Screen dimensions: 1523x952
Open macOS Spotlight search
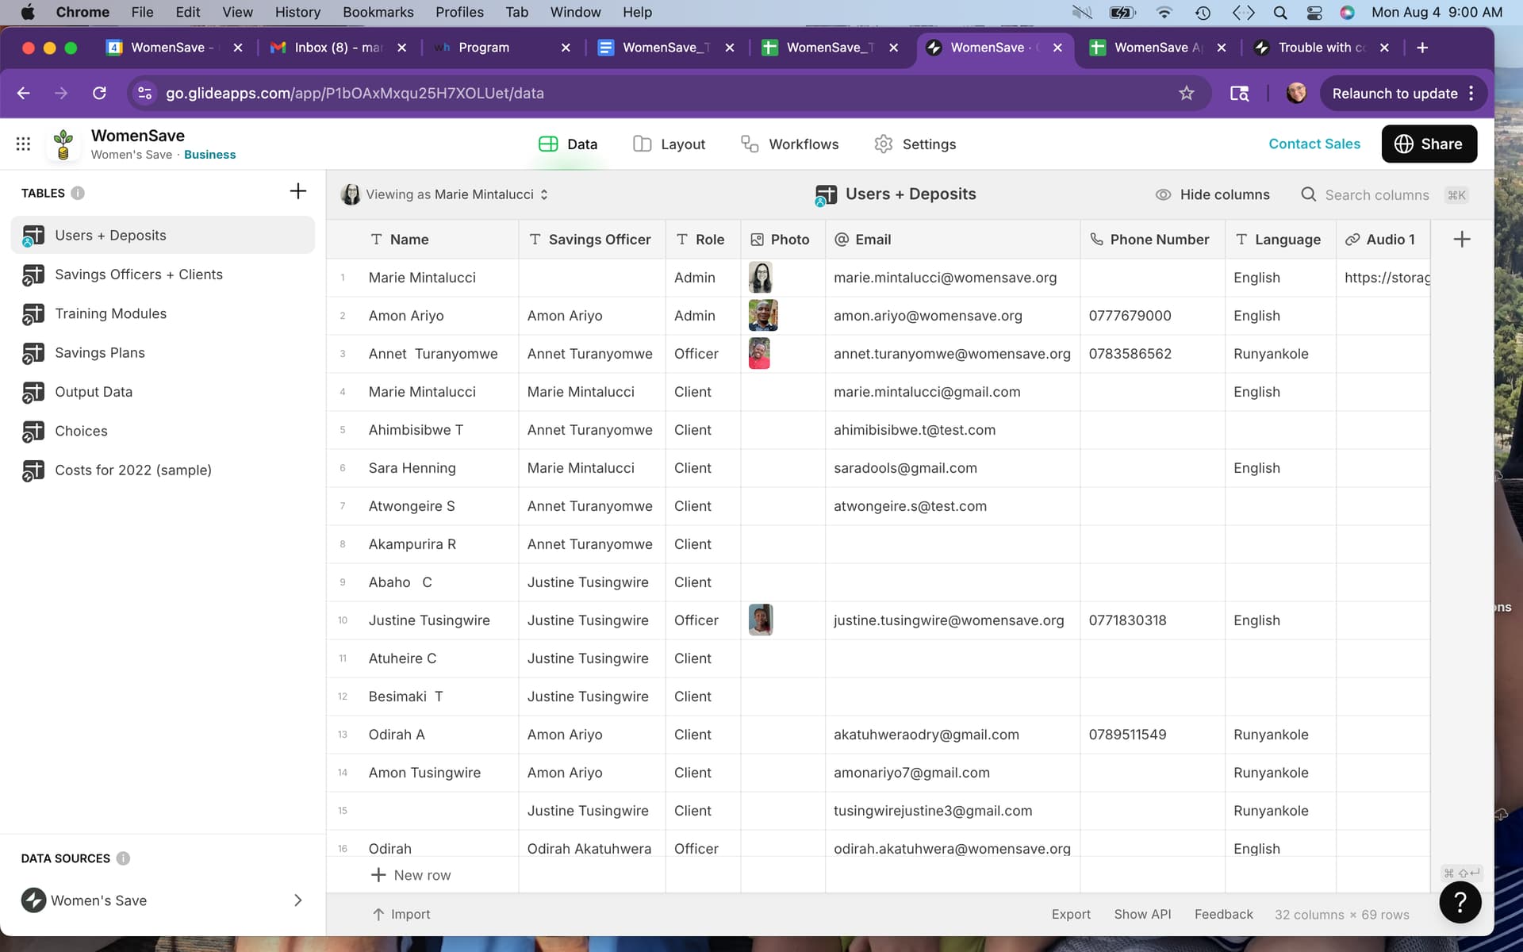[1280, 12]
